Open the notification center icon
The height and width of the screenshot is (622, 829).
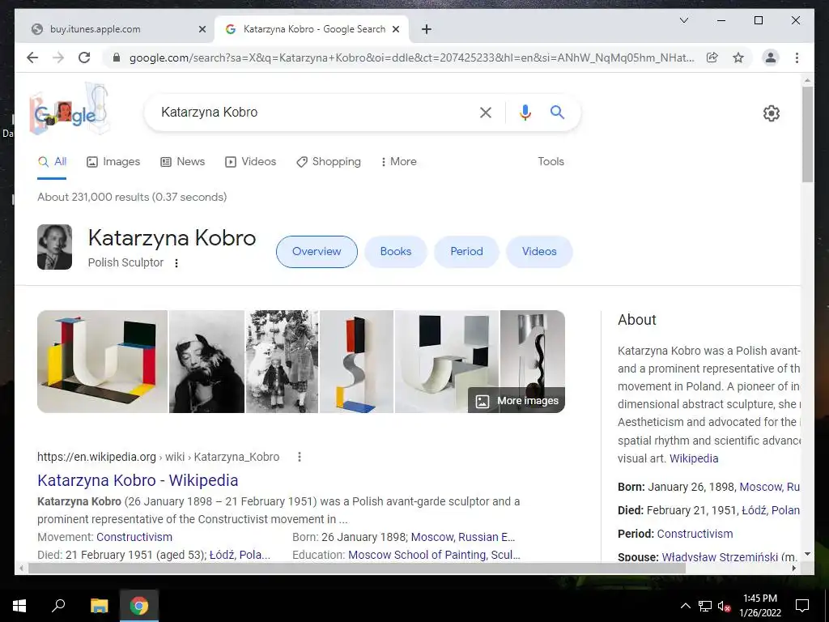tap(802, 606)
